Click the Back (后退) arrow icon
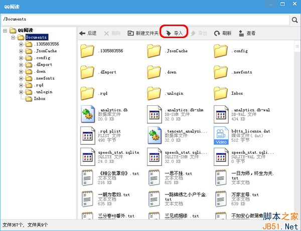This screenshot has width=301, height=231. [x=82, y=34]
